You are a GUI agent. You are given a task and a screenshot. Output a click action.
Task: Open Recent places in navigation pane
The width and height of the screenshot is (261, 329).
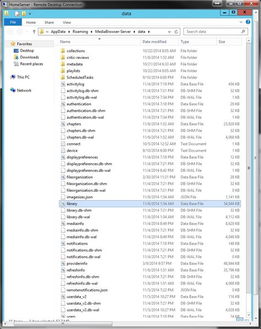pos(31,64)
